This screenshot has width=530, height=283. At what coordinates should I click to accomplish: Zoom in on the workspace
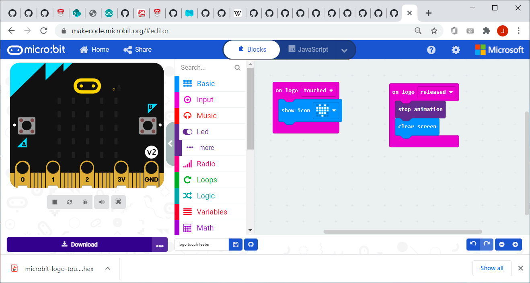click(516, 244)
